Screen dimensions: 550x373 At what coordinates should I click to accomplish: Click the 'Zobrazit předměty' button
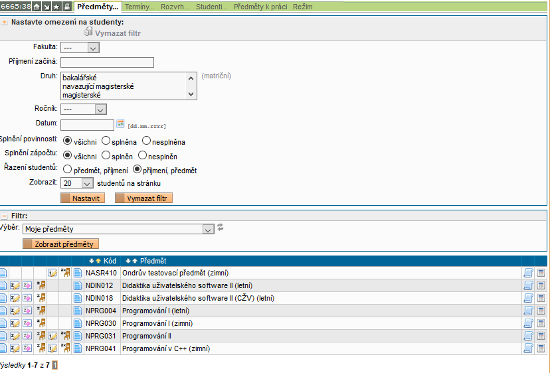60,244
